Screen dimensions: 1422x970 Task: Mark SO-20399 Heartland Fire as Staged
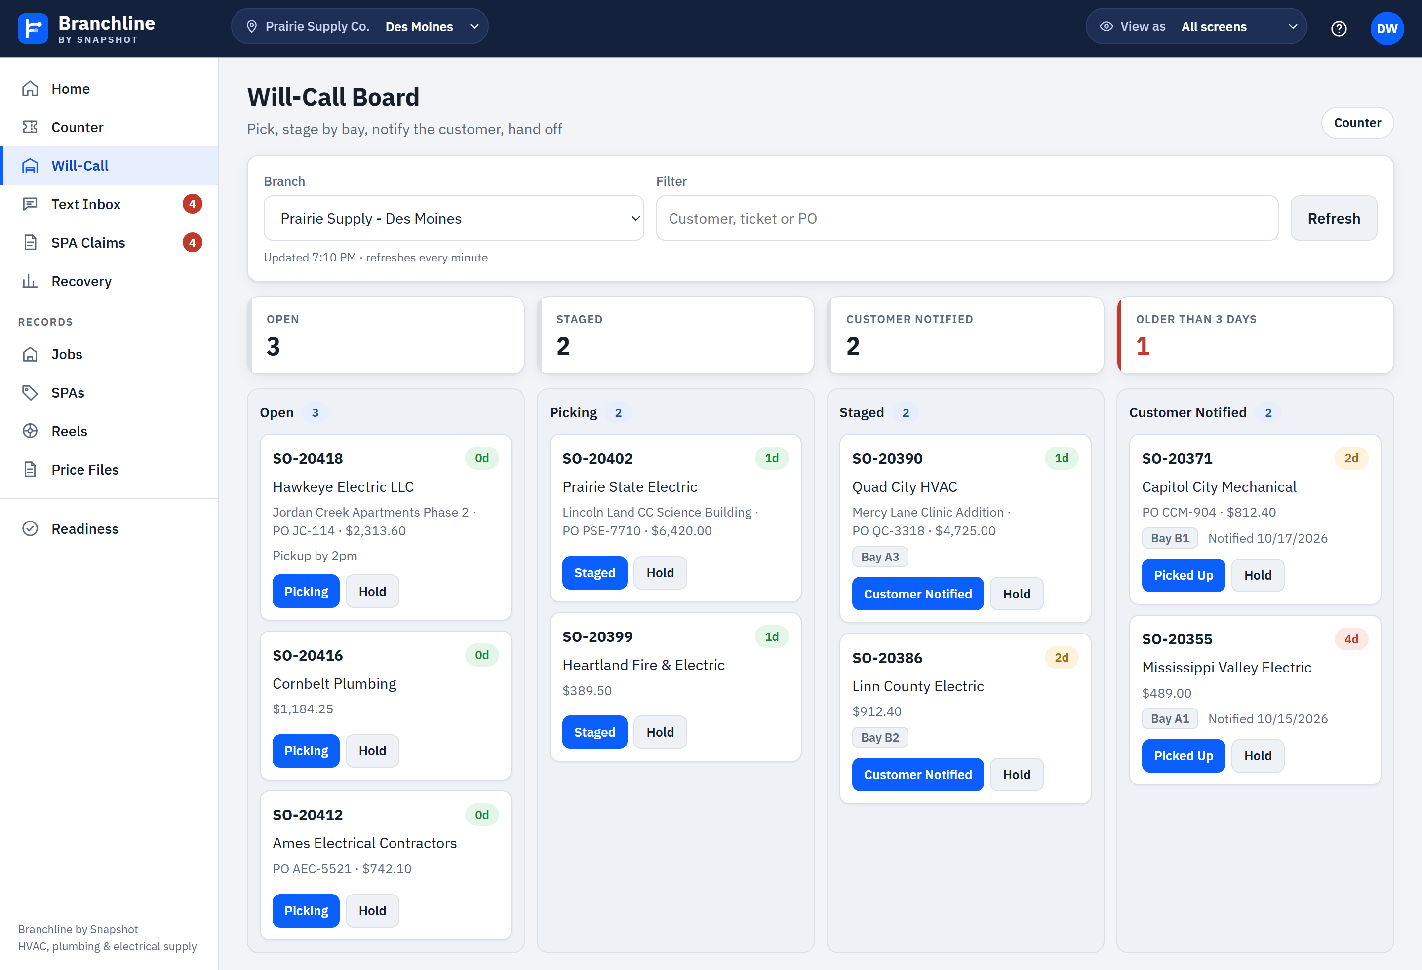(x=595, y=732)
